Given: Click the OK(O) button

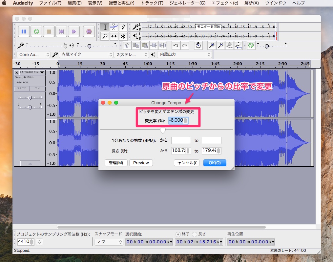Looking at the screenshot, I should 215,163.
